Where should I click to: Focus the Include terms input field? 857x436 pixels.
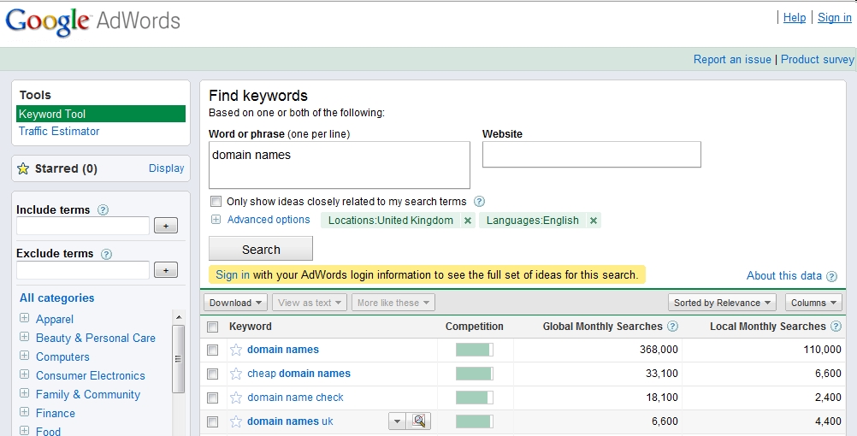tap(82, 226)
